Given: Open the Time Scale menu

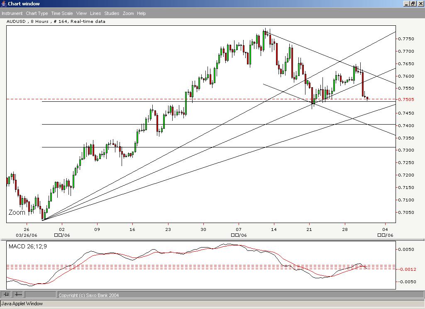Looking at the screenshot, I should 61,13.
